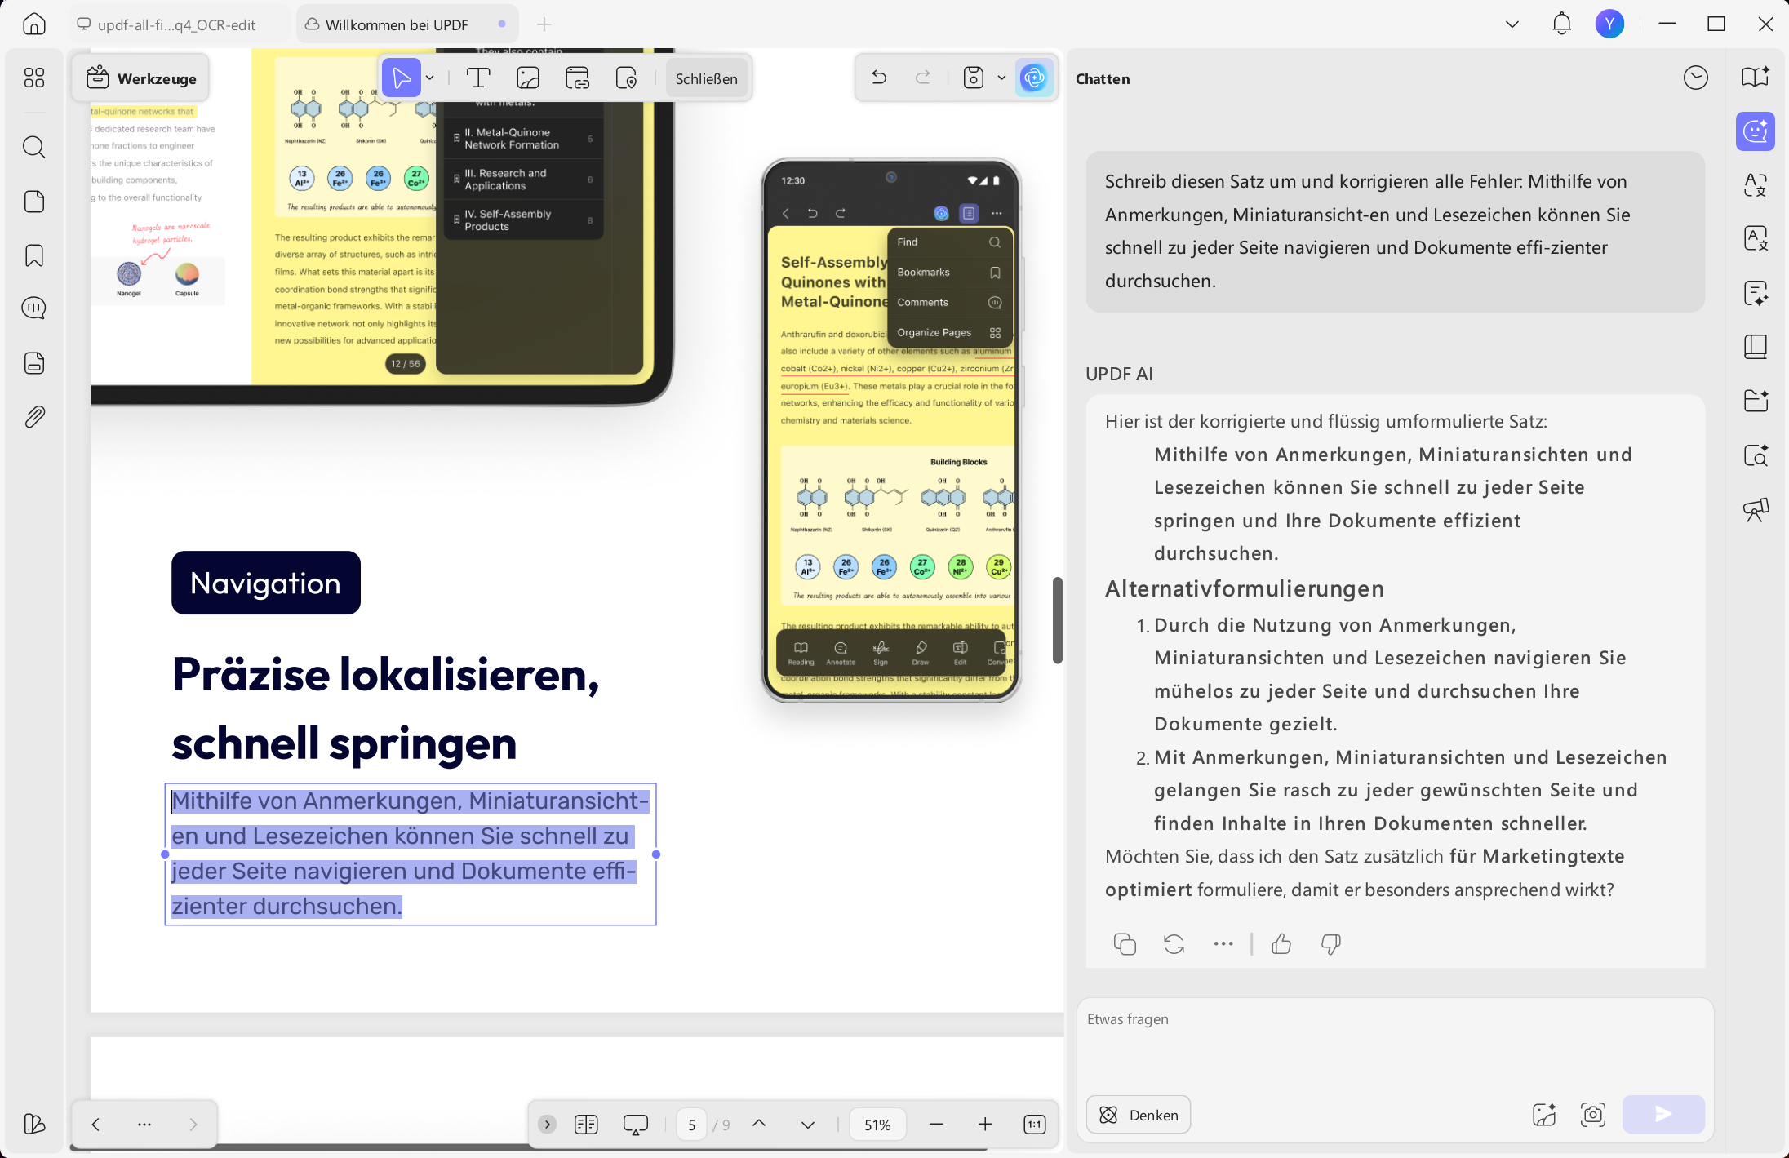This screenshot has height=1158, width=1789.
Task: Navigate back with the left chevron
Action: pos(95,1124)
